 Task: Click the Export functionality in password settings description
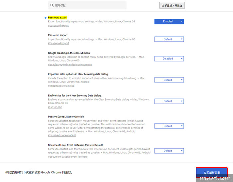pyautogui.click(x=92, y=21)
